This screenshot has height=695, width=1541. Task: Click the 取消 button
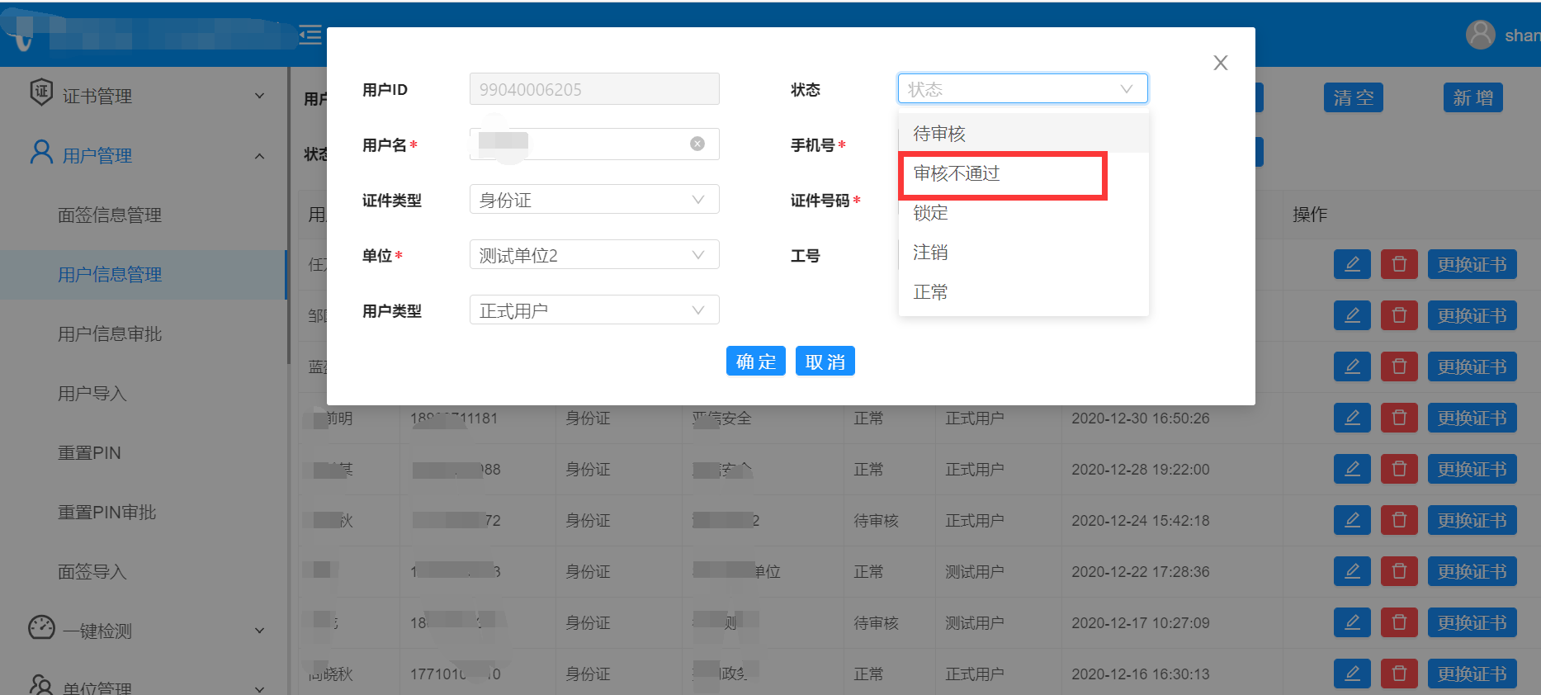825,362
